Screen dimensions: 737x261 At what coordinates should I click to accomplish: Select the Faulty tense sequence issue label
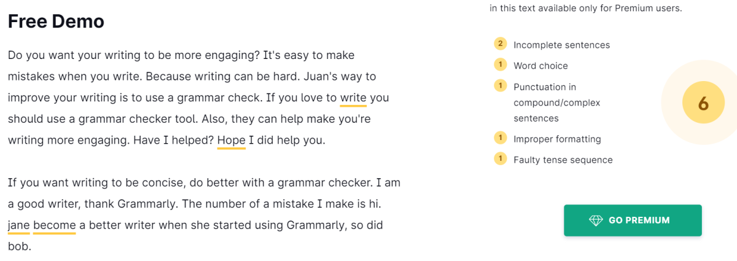(x=563, y=160)
